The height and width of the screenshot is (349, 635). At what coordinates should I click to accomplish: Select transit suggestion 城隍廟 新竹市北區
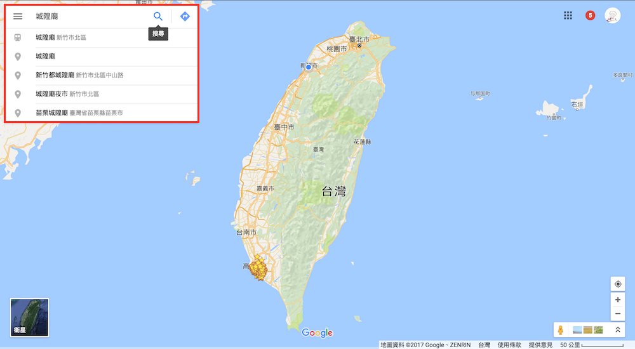(101, 37)
